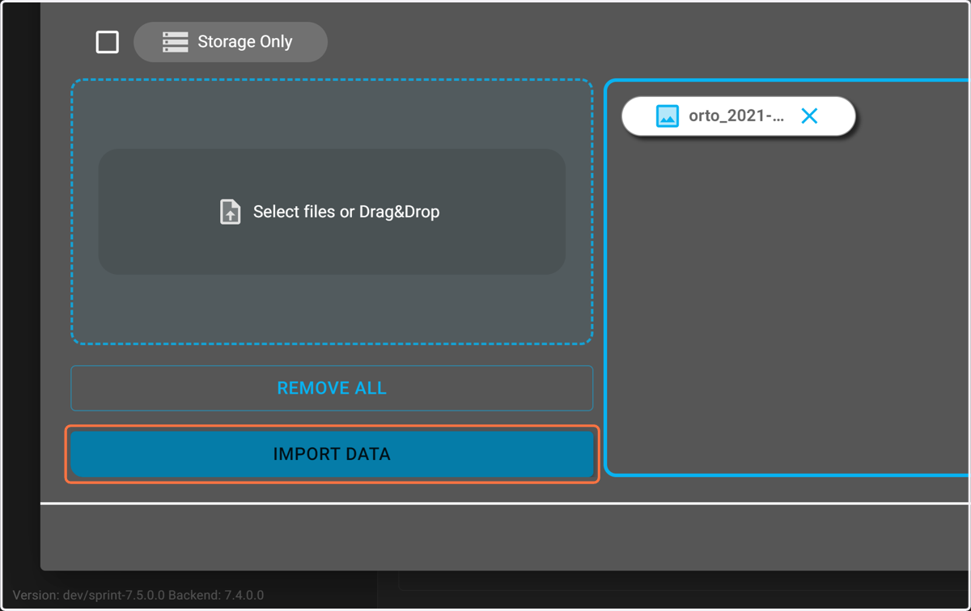This screenshot has width=971, height=611.
Task: Click the IMPORT DATA button
Action: (332, 454)
